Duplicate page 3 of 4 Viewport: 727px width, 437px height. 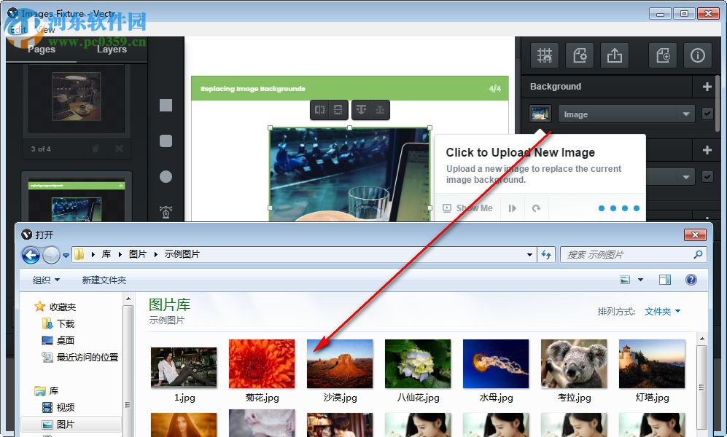point(96,149)
